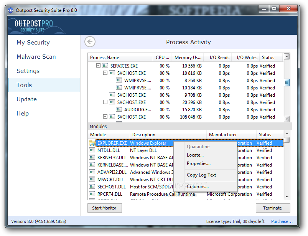Click the SERVICES.EXE process icon
Viewport: 308px width, 236px height.
(105, 66)
